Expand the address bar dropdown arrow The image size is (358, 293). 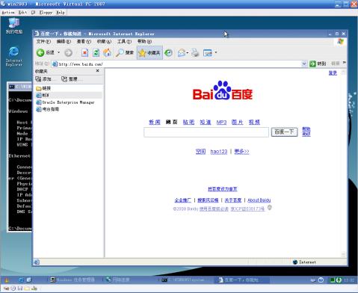[x=304, y=64]
